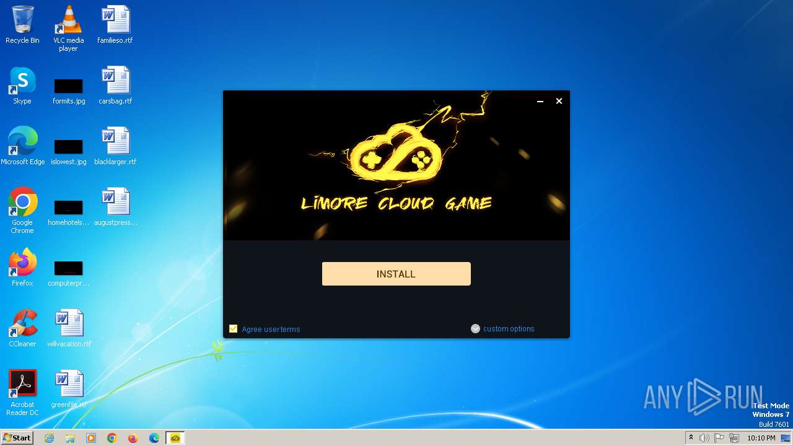Open the volume speaker tray icon

point(704,438)
